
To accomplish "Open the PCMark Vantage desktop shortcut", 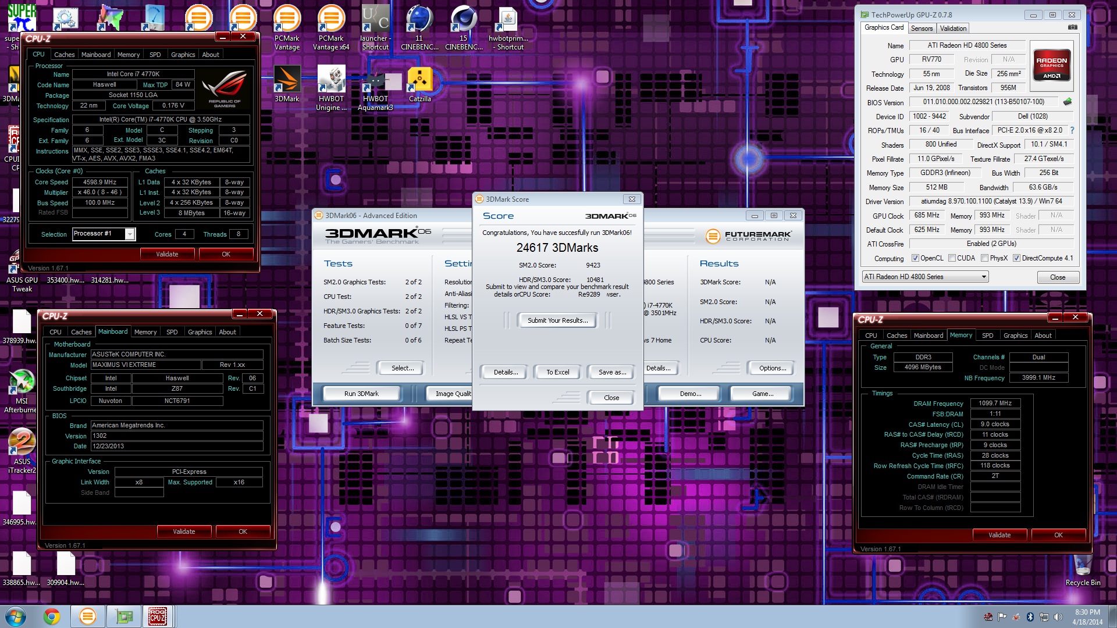I will (287, 27).
